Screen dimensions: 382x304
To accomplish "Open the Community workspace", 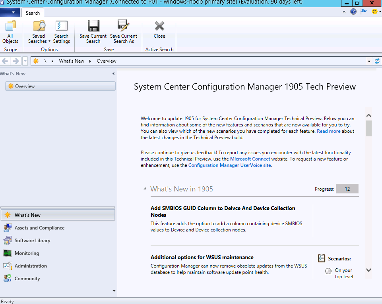I will pyautogui.click(x=58, y=278).
